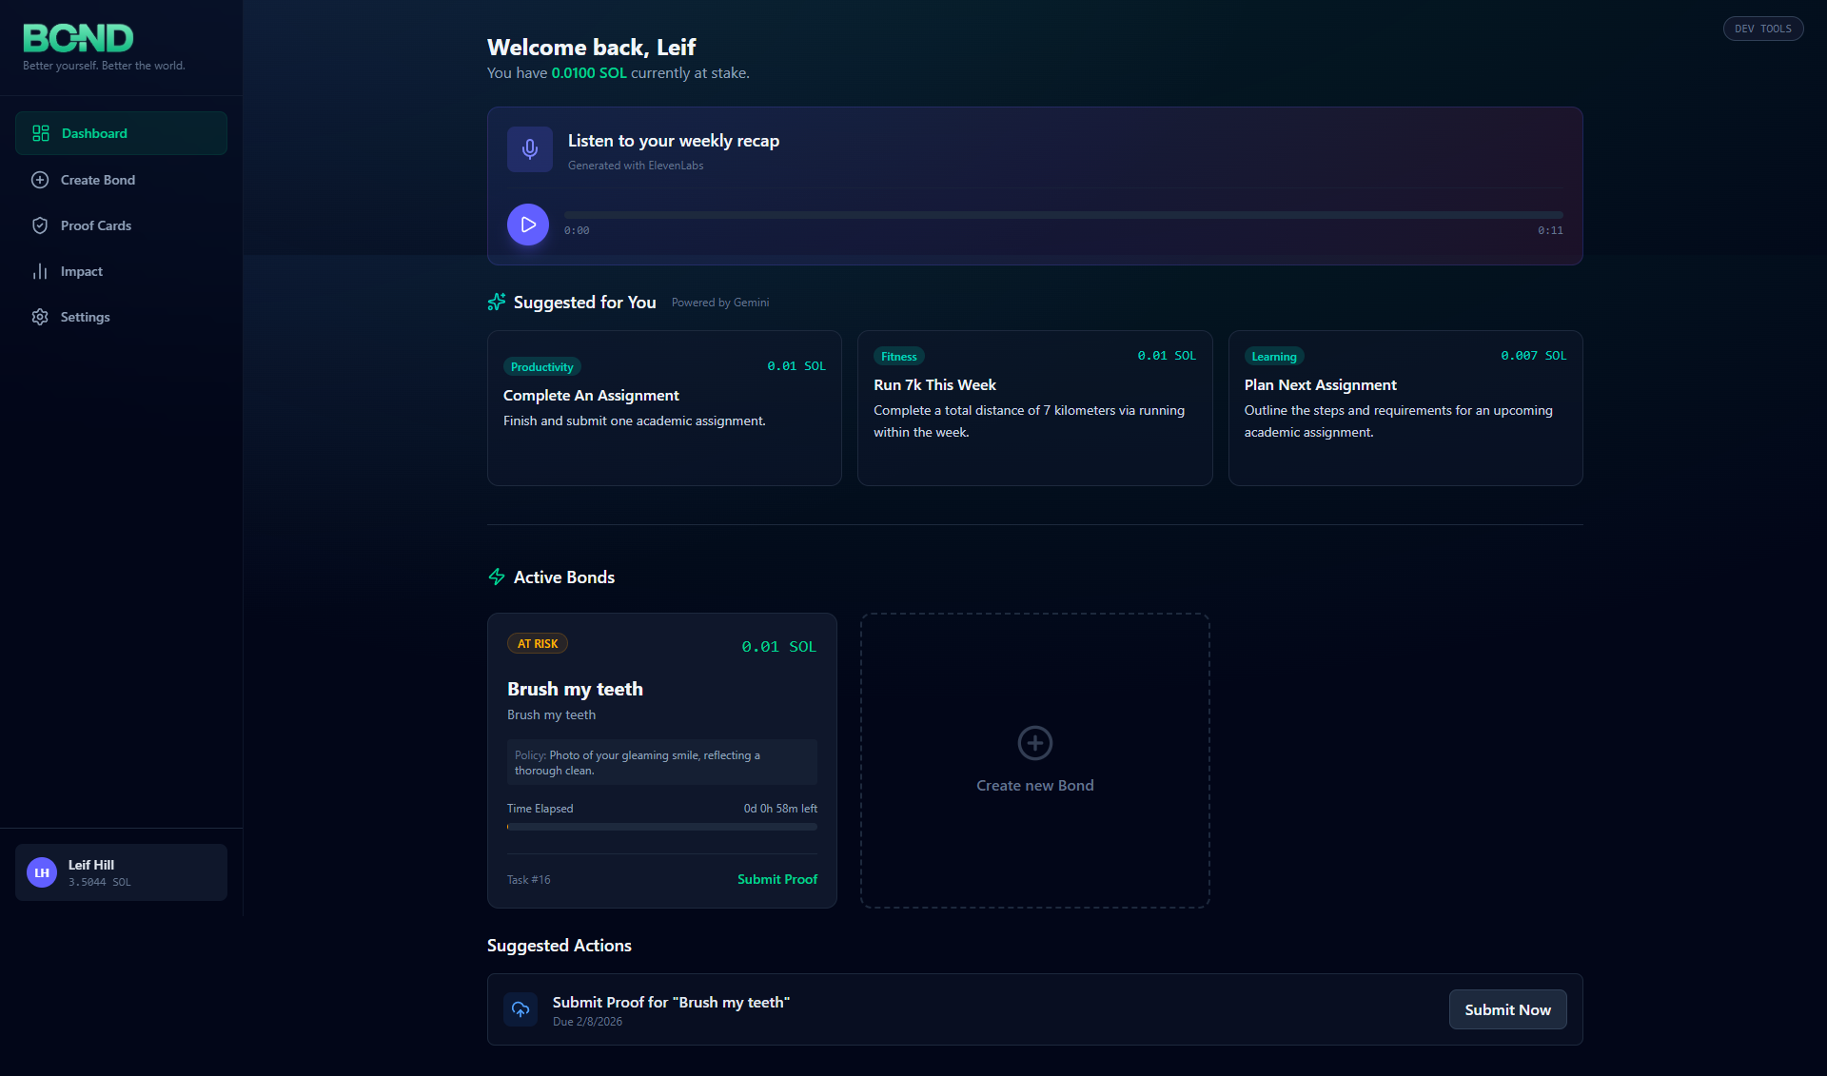
Task: Click the plus icon to create new bond
Action: click(x=1034, y=743)
